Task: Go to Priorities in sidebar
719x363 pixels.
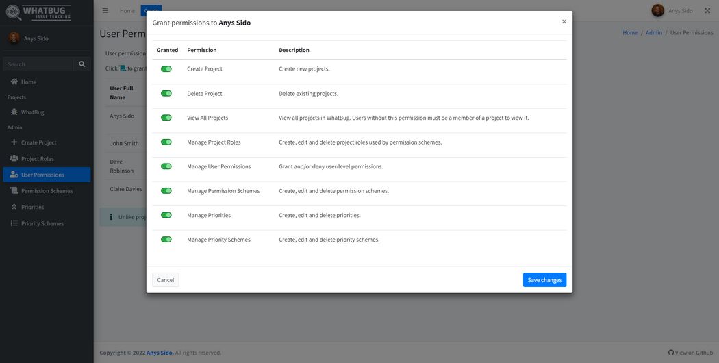Action: click(x=32, y=207)
